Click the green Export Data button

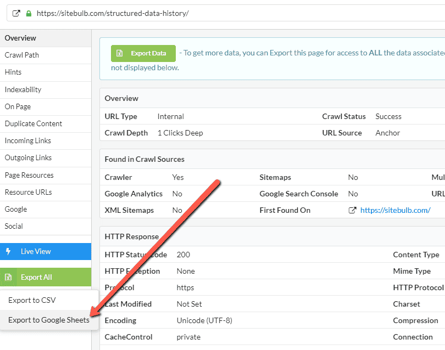tap(143, 53)
